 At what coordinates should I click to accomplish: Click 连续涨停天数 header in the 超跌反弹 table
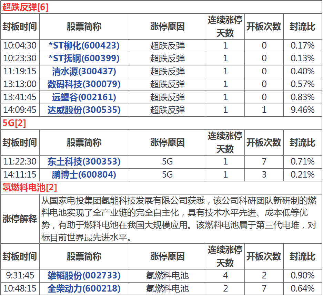point(225,27)
